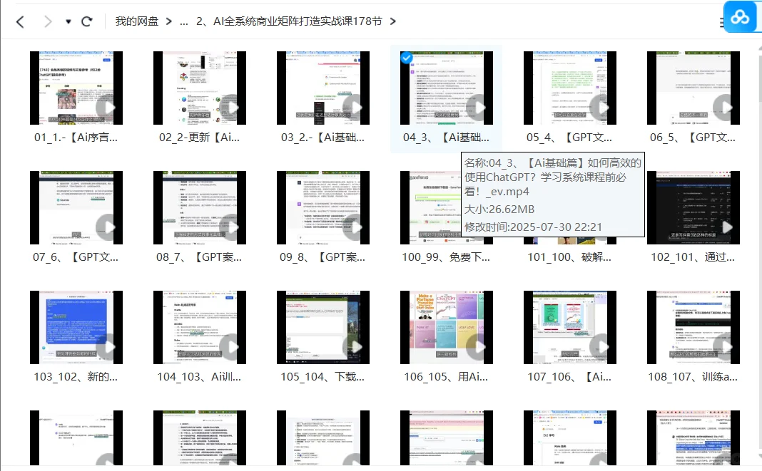Select the file name 108_107、训练a...

pos(694,377)
